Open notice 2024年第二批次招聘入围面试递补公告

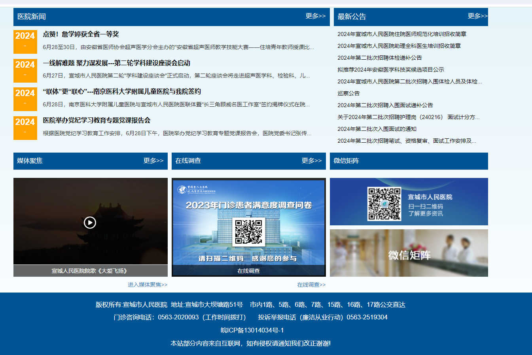click(x=385, y=106)
